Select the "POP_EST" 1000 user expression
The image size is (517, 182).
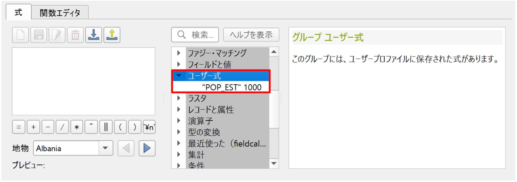click(232, 87)
